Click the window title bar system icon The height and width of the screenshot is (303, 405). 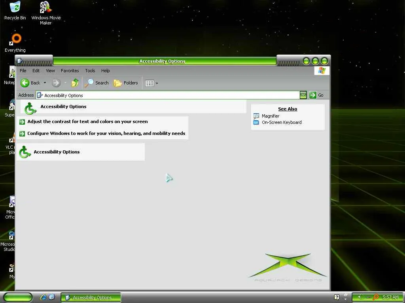tap(19, 61)
